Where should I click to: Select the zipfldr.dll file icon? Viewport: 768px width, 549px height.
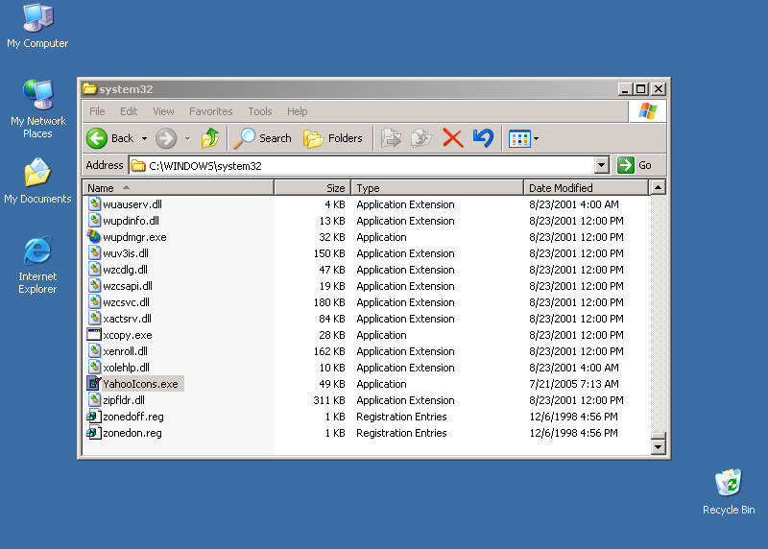[94, 400]
